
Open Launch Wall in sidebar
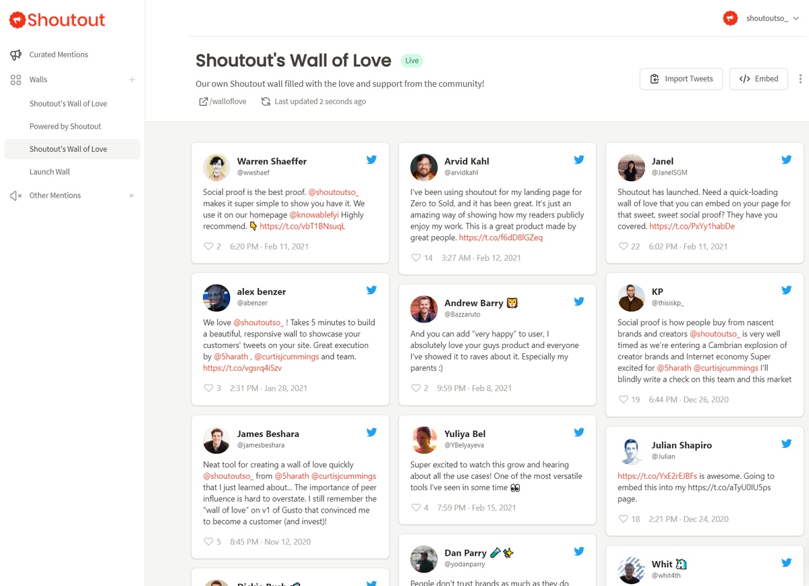[50, 172]
